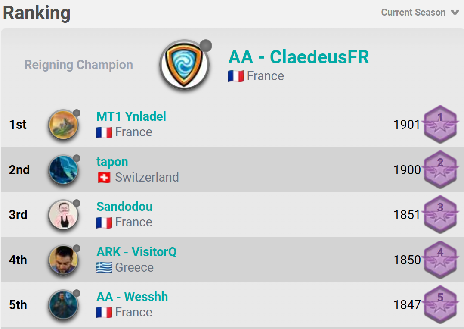Open AA - ClaedeusFR player profile

point(298,57)
